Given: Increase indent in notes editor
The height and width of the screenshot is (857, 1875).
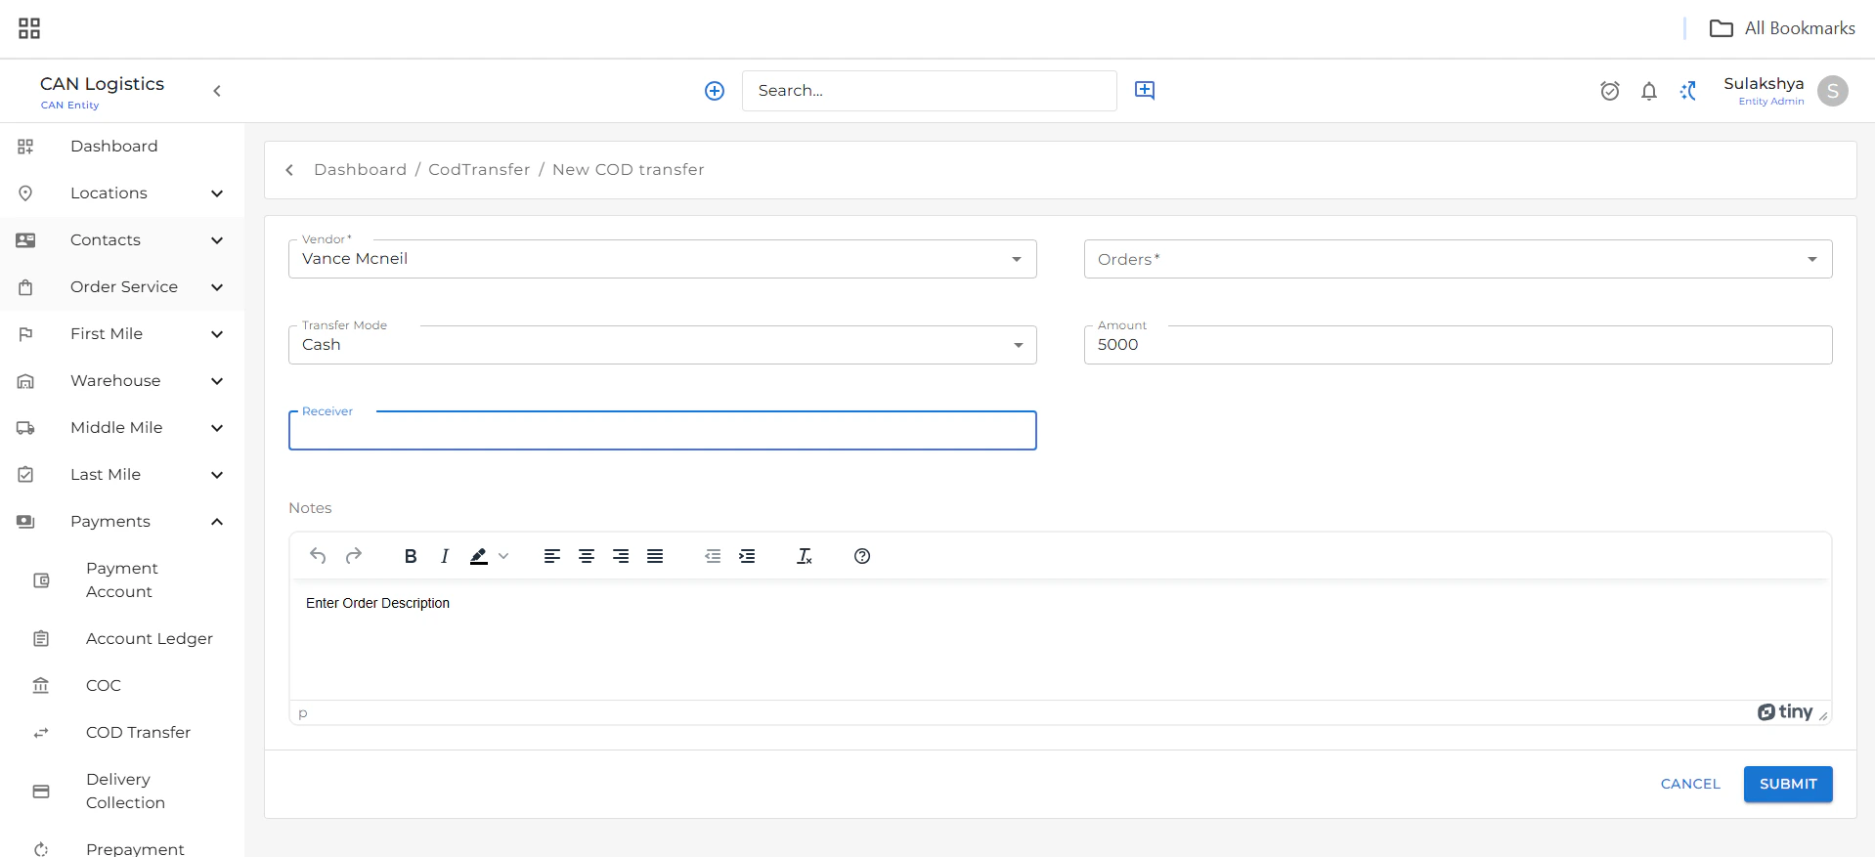Looking at the screenshot, I should tap(747, 556).
